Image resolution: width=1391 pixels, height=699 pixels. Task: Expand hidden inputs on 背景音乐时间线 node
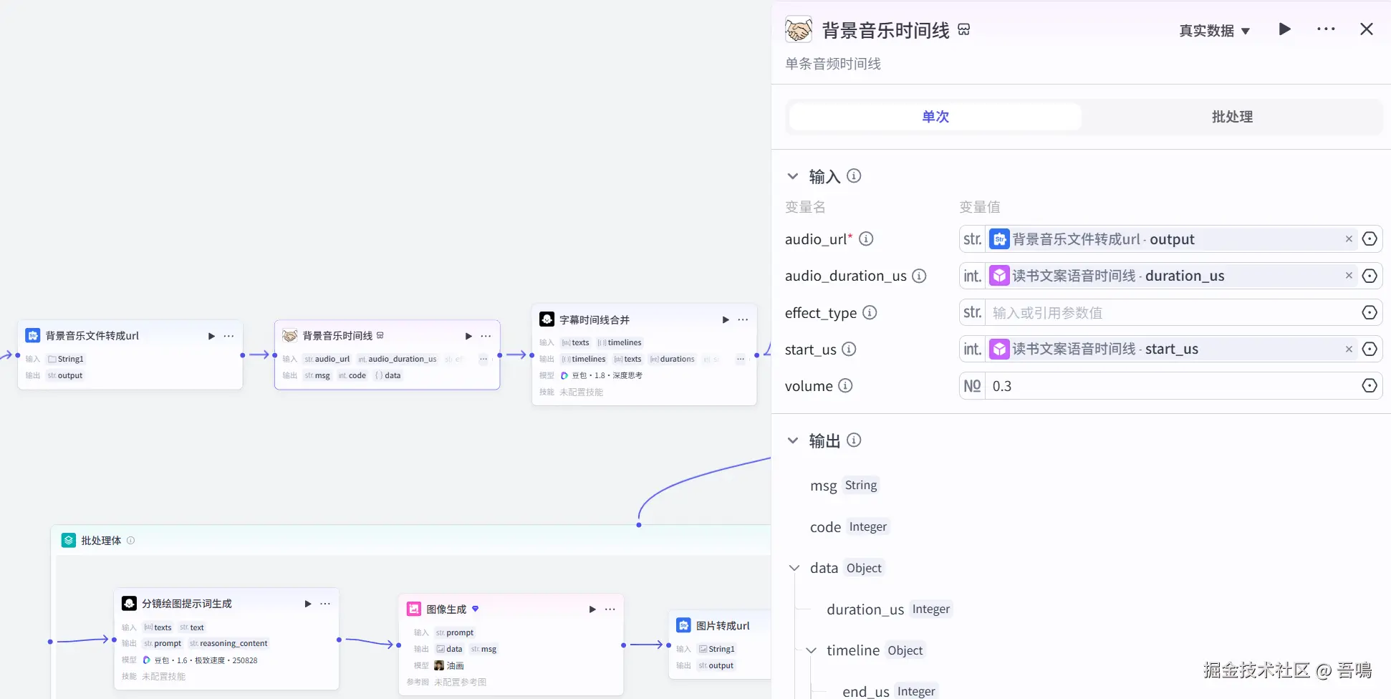[483, 359]
